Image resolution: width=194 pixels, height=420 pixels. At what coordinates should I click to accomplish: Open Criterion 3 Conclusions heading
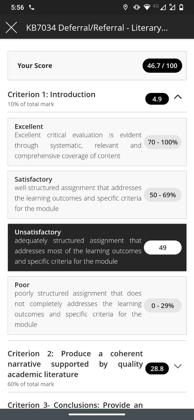click(x=75, y=405)
